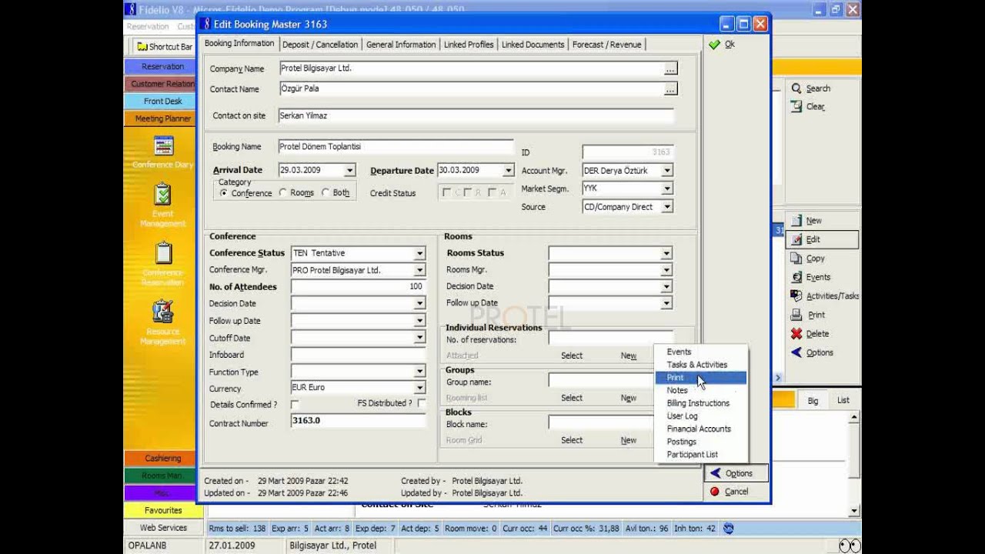Choose Print from the options popup menu
Screen dimensions: 985x554
pyautogui.click(x=700, y=378)
